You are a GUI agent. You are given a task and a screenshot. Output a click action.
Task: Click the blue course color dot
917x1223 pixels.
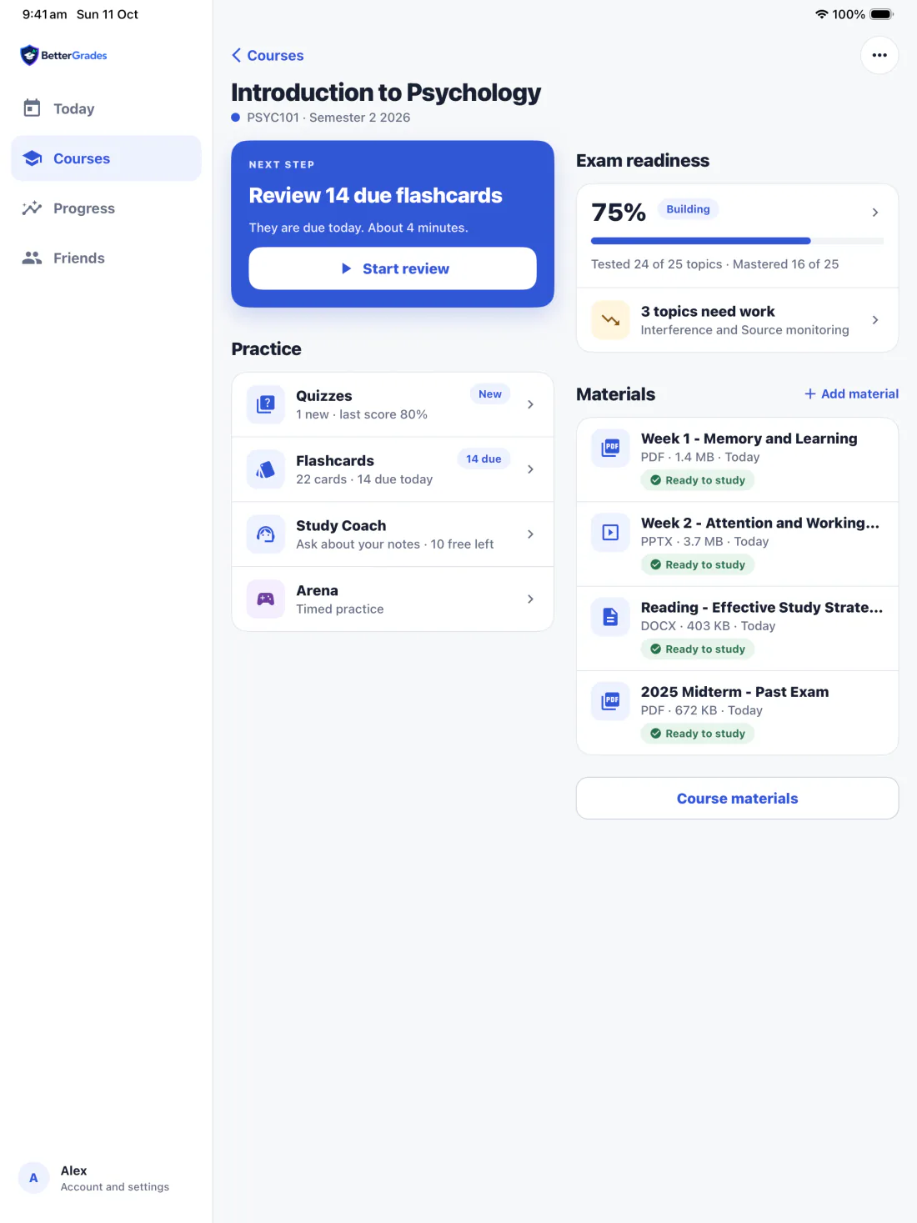coord(236,118)
